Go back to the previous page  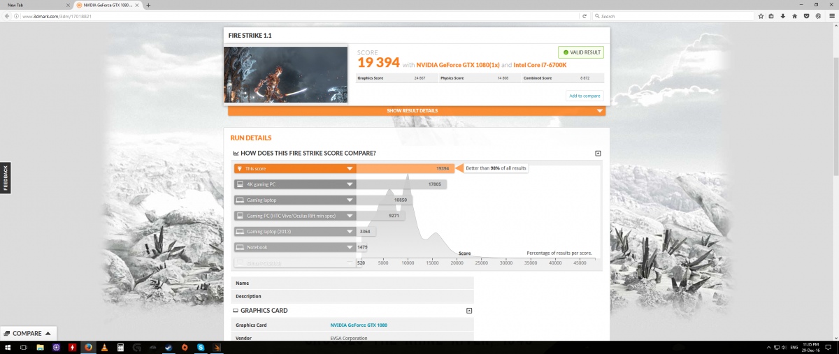[8, 16]
